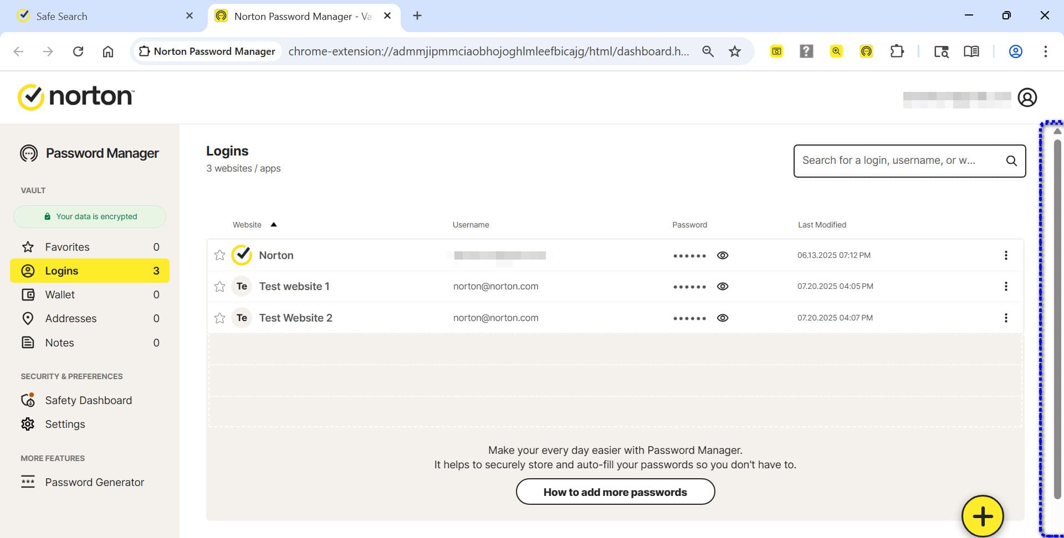Click the yellow add new item plus button

click(982, 516)
